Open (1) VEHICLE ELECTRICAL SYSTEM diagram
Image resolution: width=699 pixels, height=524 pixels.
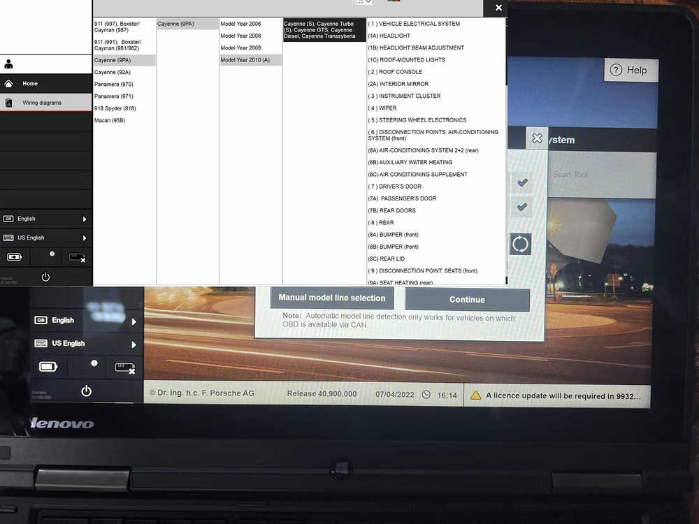click(x=414, y=24)
